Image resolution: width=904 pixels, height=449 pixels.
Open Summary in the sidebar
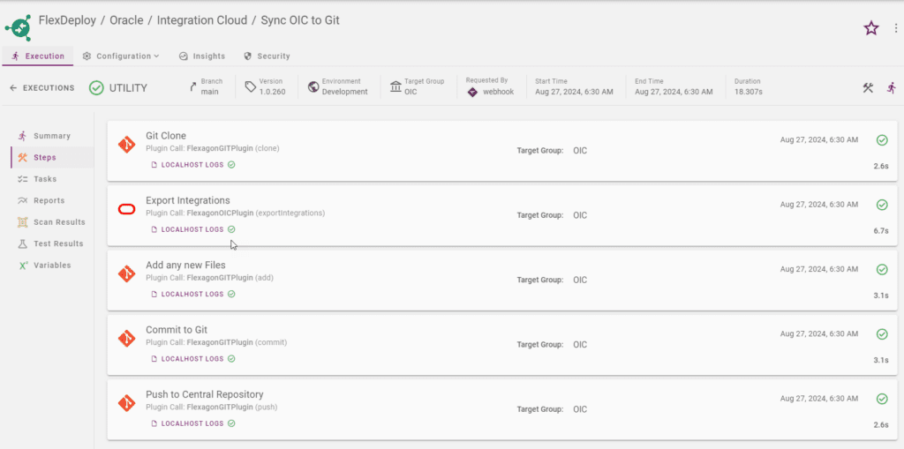52,136
